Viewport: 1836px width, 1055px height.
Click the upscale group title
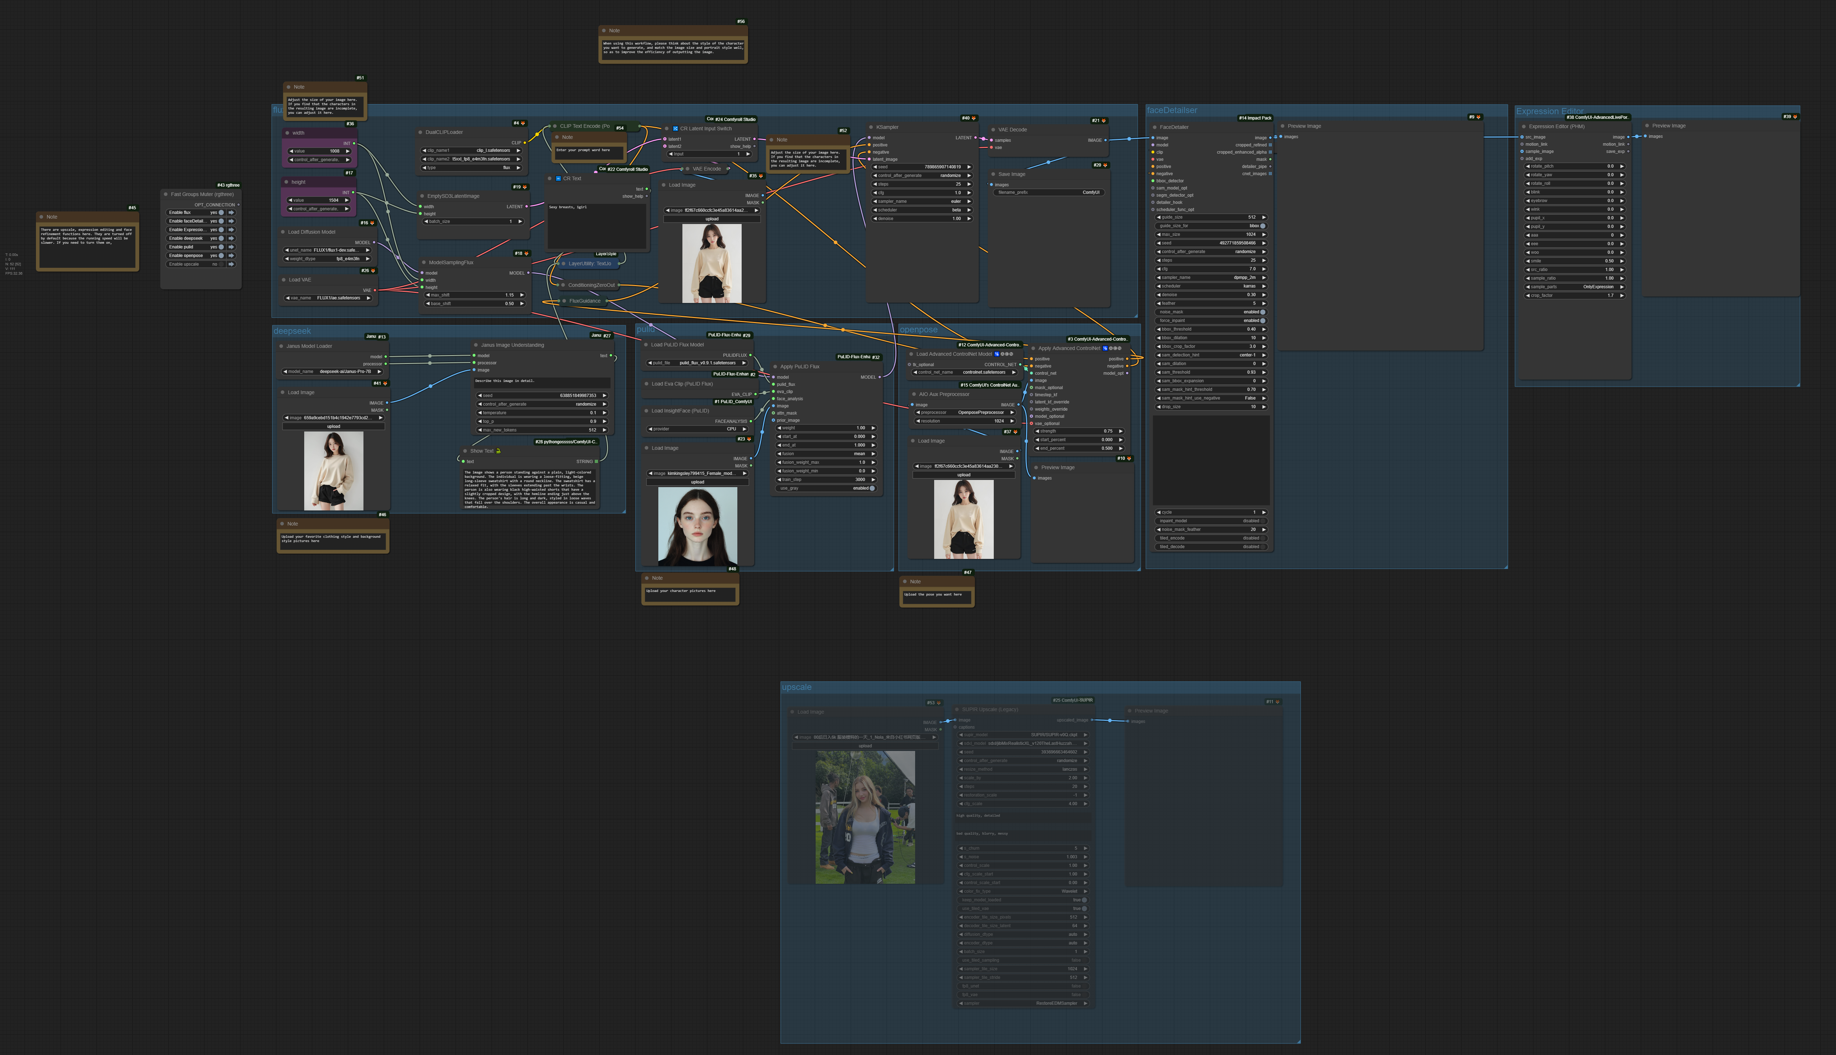click(x=797, y=687)
